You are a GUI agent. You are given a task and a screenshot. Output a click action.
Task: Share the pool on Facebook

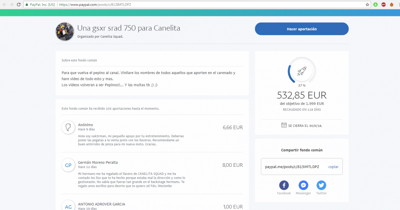pos(284,185)
